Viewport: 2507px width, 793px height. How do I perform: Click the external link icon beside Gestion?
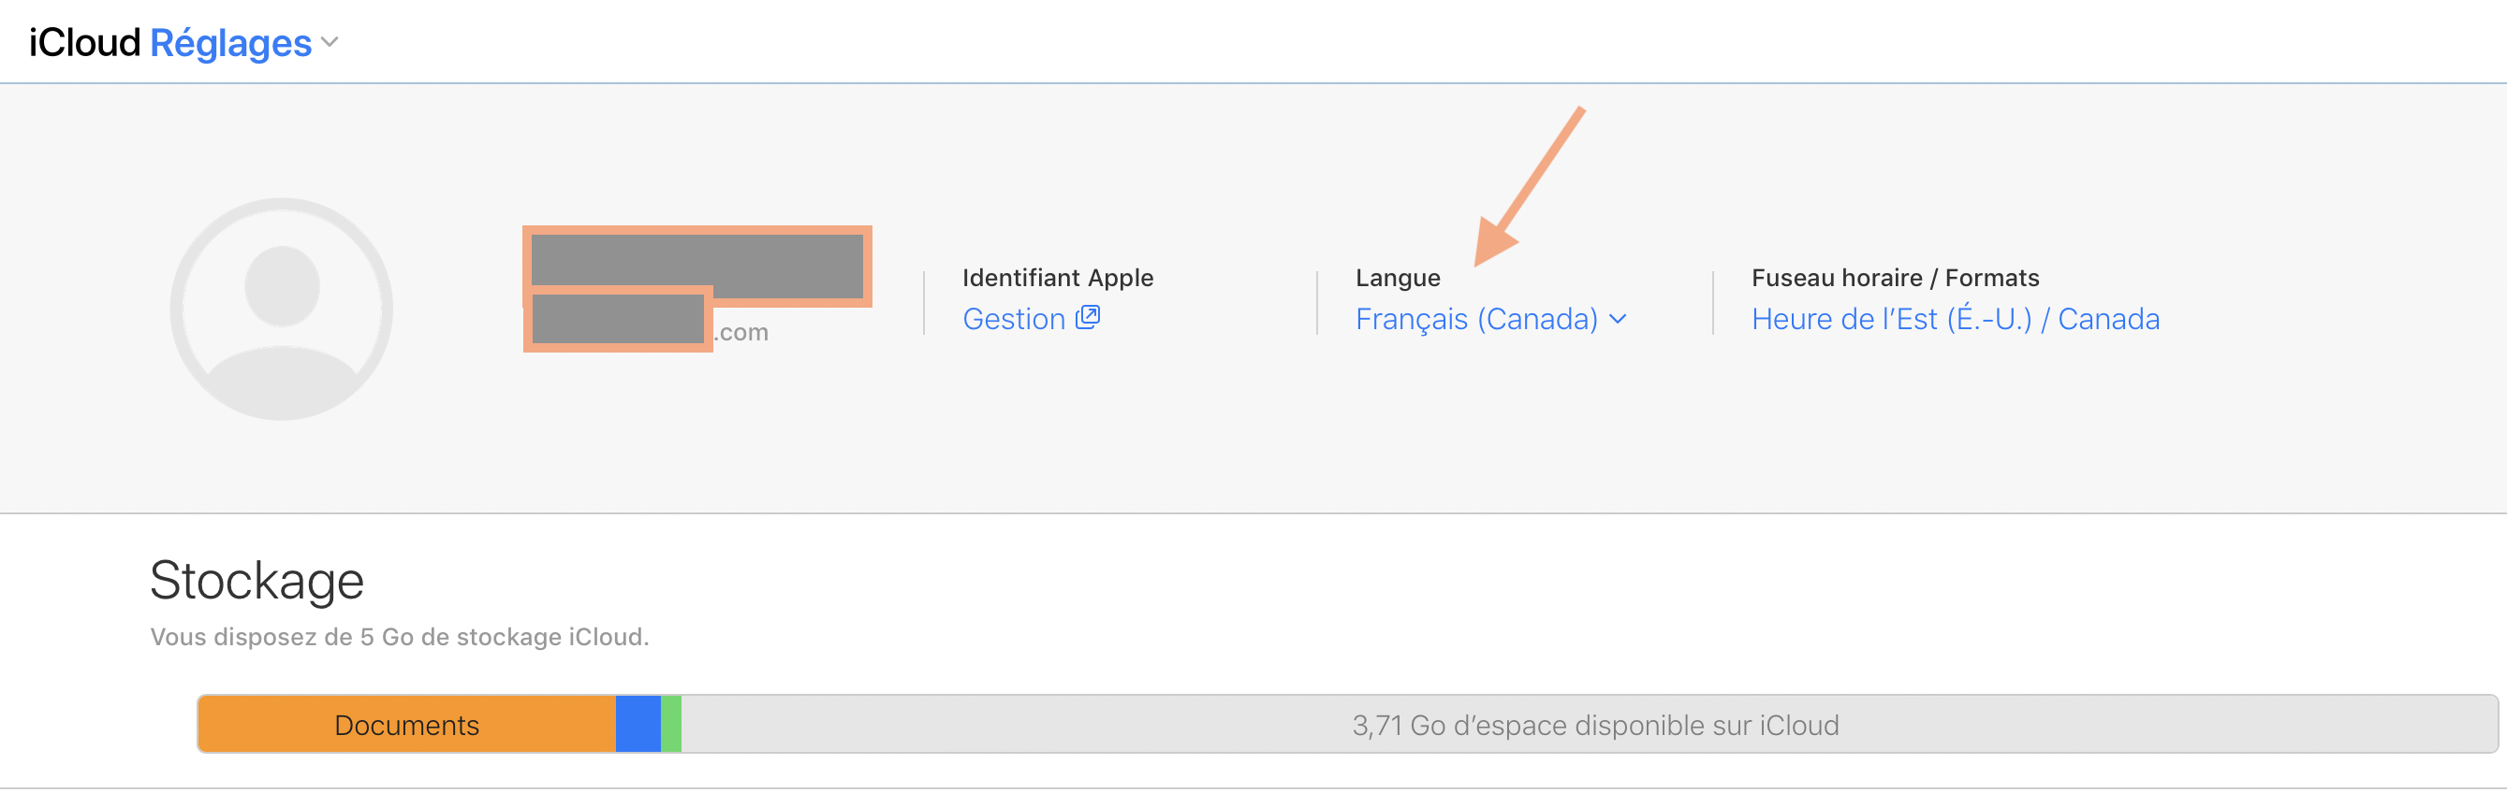coord(1088,317)
